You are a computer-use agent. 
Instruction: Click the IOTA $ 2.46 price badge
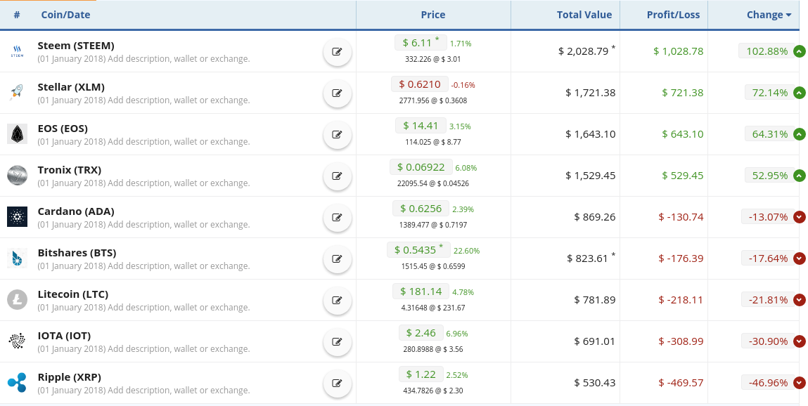421,333
